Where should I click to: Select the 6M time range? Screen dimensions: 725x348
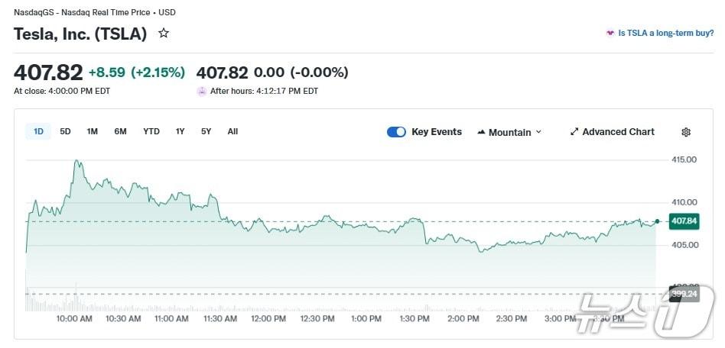coord(120,131)
